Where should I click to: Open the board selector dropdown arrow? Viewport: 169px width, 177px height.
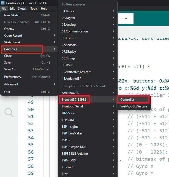click(x=126, y=19)
